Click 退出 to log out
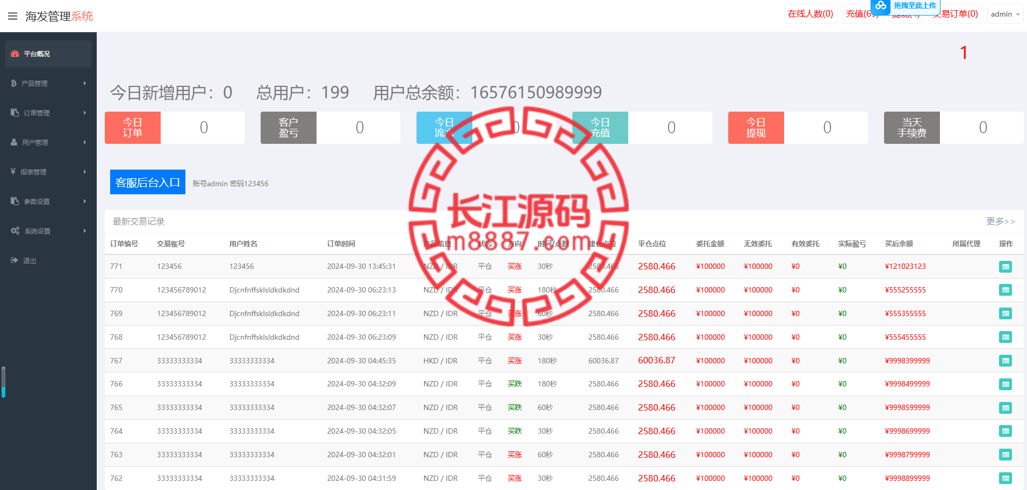 pos(48,260)
